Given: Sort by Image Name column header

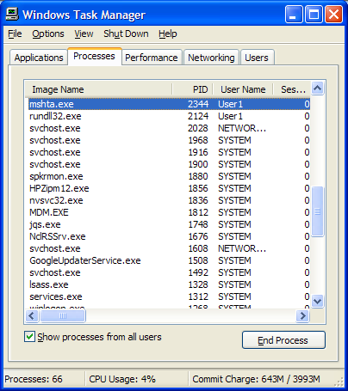Looking at the screenshot, I should 98,89.
